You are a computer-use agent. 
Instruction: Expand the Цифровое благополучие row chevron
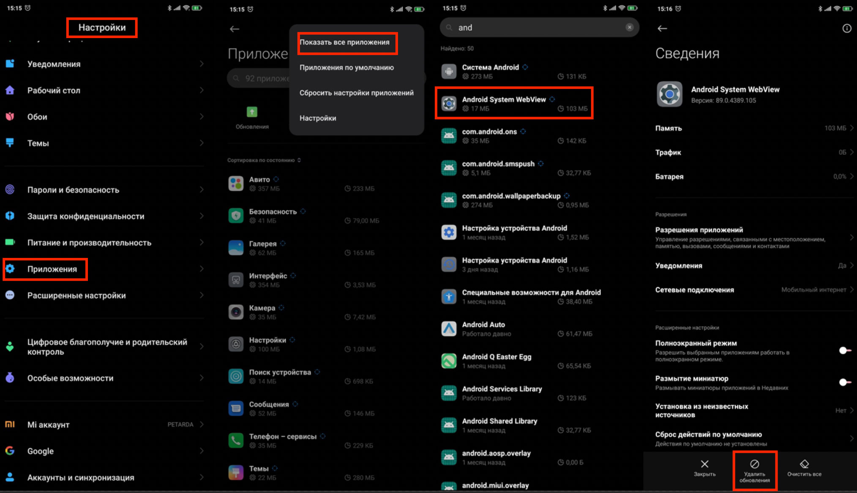point(202,347)
